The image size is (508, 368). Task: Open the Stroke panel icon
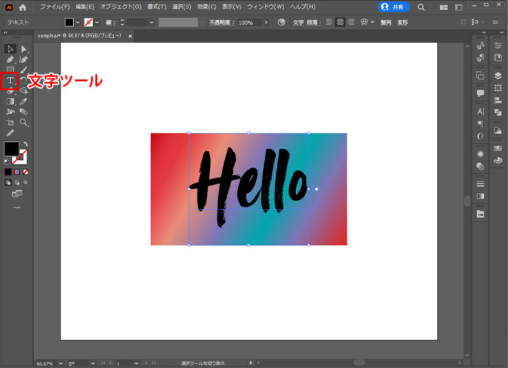(x=480, y=184)
